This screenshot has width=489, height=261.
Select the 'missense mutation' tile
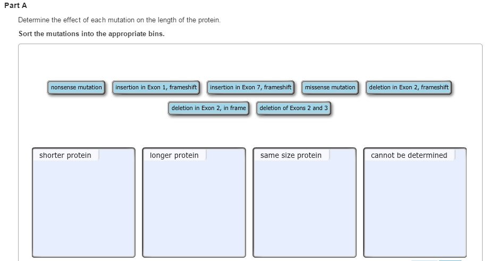(330, 87)
